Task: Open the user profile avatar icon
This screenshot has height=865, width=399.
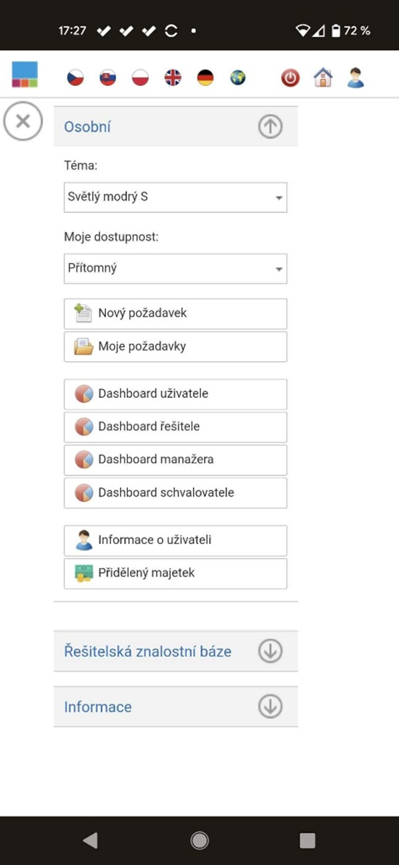Action: click(356, 77)
